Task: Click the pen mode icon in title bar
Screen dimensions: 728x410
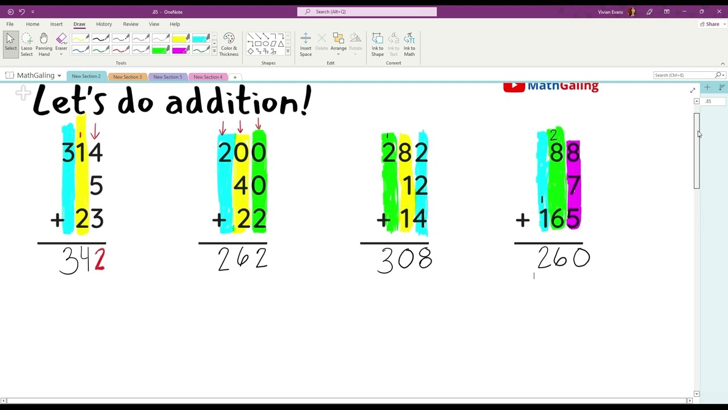Action: pyautogui.click(x=650, y=11)
